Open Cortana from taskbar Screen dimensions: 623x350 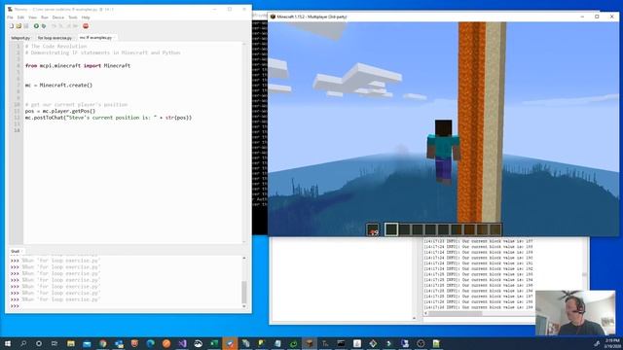(39, 343)
